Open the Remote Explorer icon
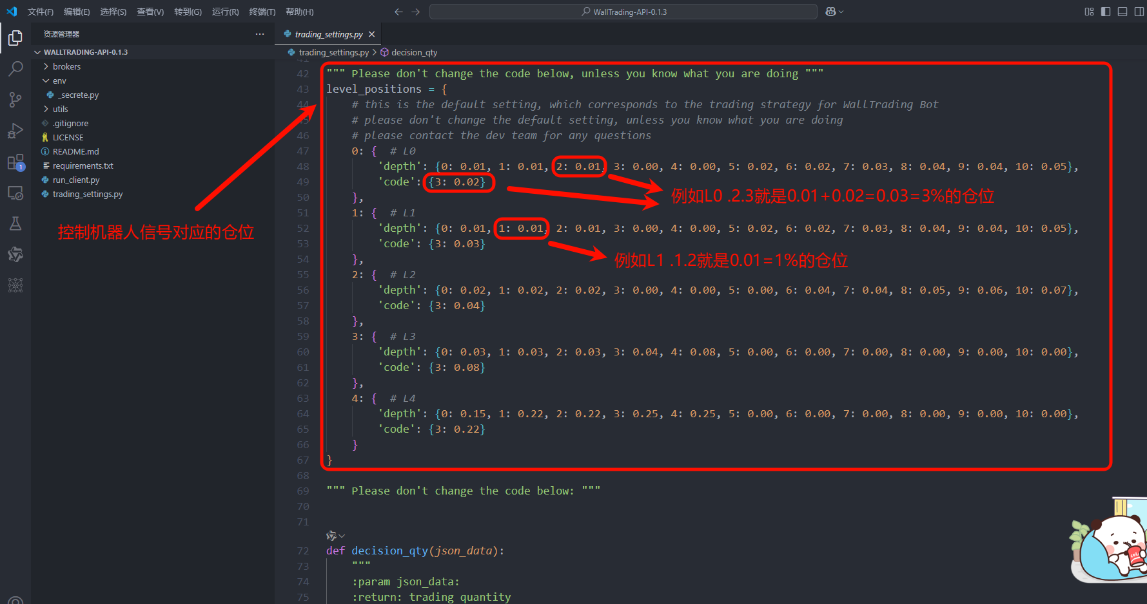 coord(15,193)
